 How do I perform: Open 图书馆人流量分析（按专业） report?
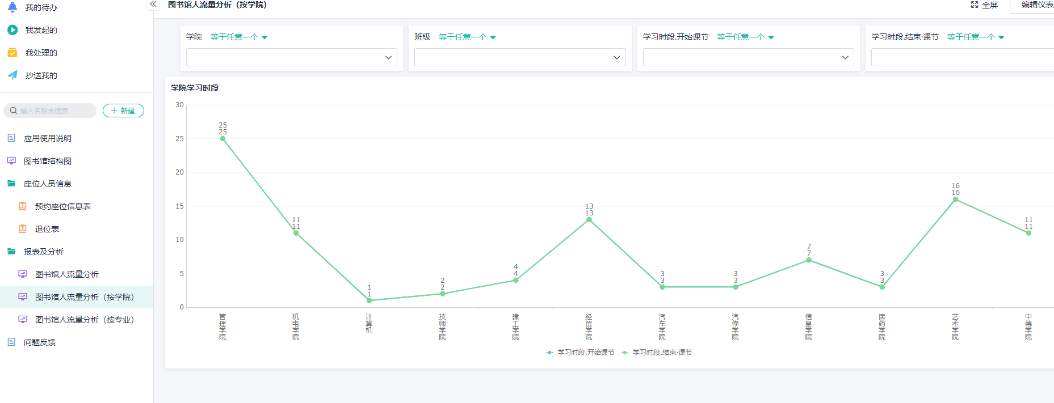tap(84, 320)
